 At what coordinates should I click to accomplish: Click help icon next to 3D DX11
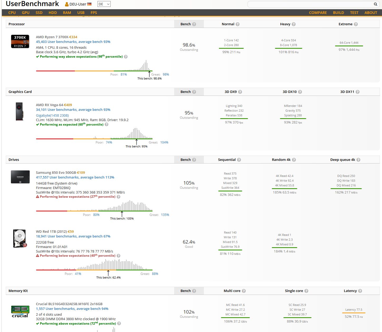(x=357, y=92)
